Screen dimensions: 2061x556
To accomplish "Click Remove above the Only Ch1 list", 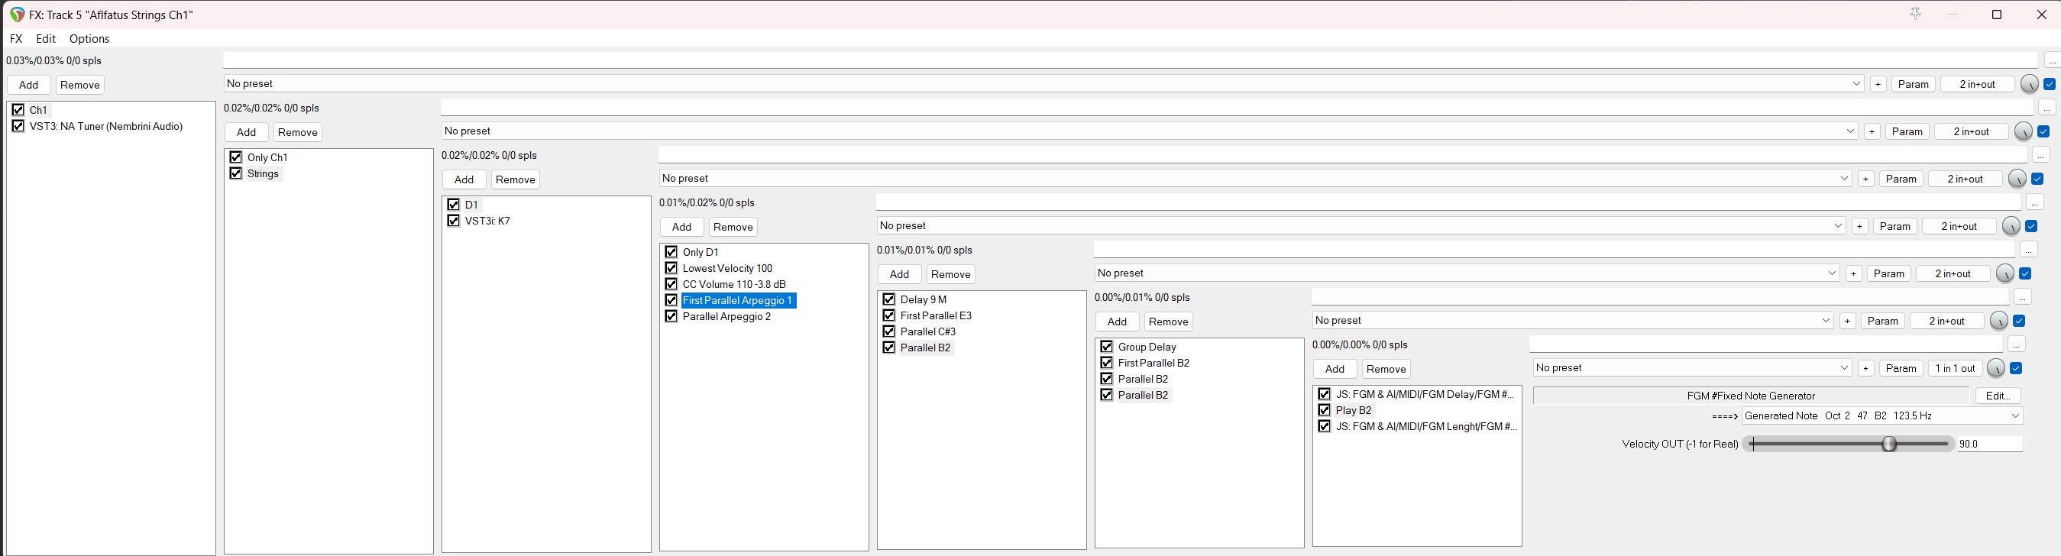I will click(298, 132).
